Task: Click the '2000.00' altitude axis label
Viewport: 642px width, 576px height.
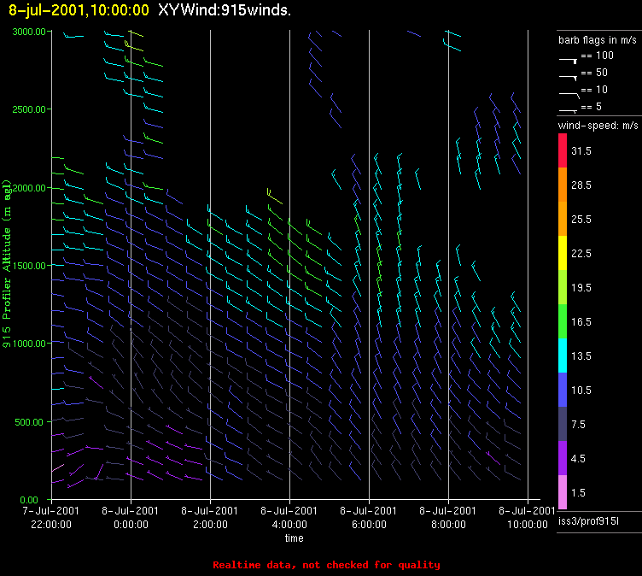Action: tap(29, 188)
